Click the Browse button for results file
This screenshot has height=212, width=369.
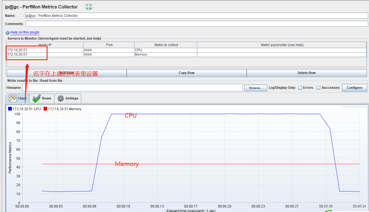pos(255,88)
